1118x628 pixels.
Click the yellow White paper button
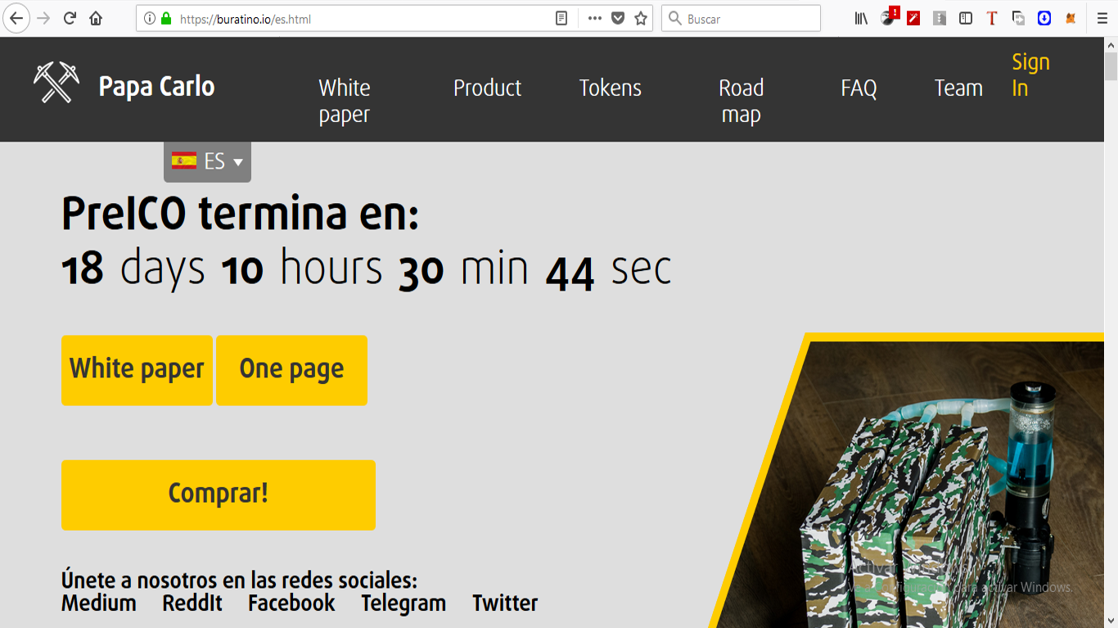click(x=137, y=370)
